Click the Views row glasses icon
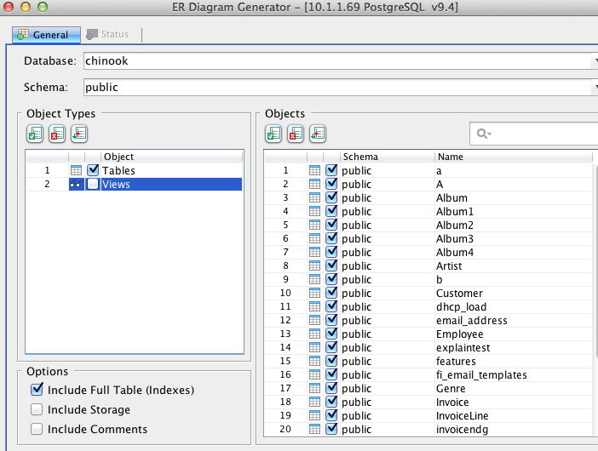The height and width of the screenshot is (451, 598). 77,185
